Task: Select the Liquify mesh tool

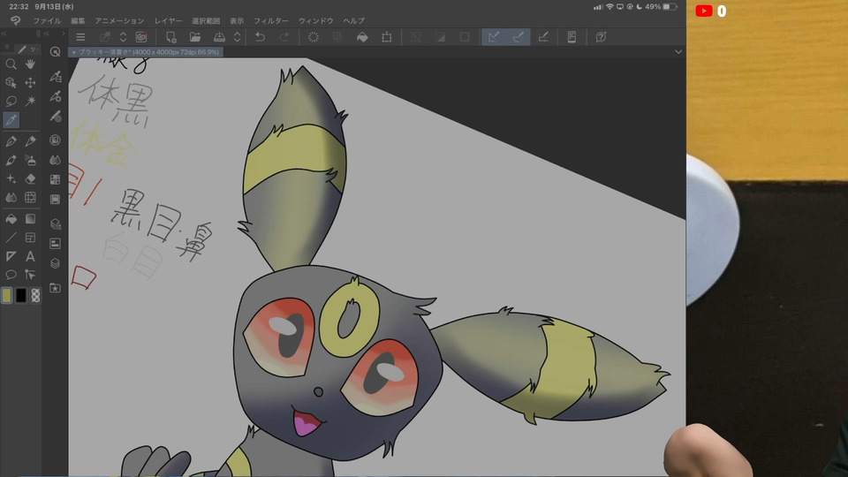Action: tap(30, 197)
